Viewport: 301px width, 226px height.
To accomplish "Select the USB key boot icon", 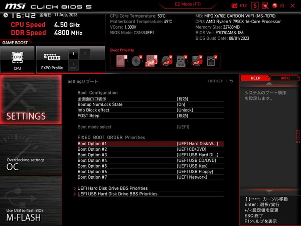I will click(x=181, y=61).
